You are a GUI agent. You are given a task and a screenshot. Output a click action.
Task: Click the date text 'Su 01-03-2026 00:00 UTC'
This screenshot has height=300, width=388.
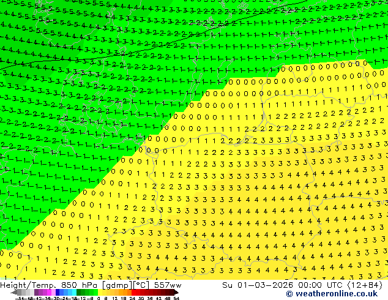tap(283, 285)
